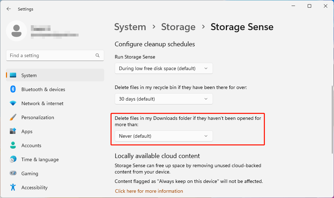Click the Run Storage Sense label

[x=135, y=57]
